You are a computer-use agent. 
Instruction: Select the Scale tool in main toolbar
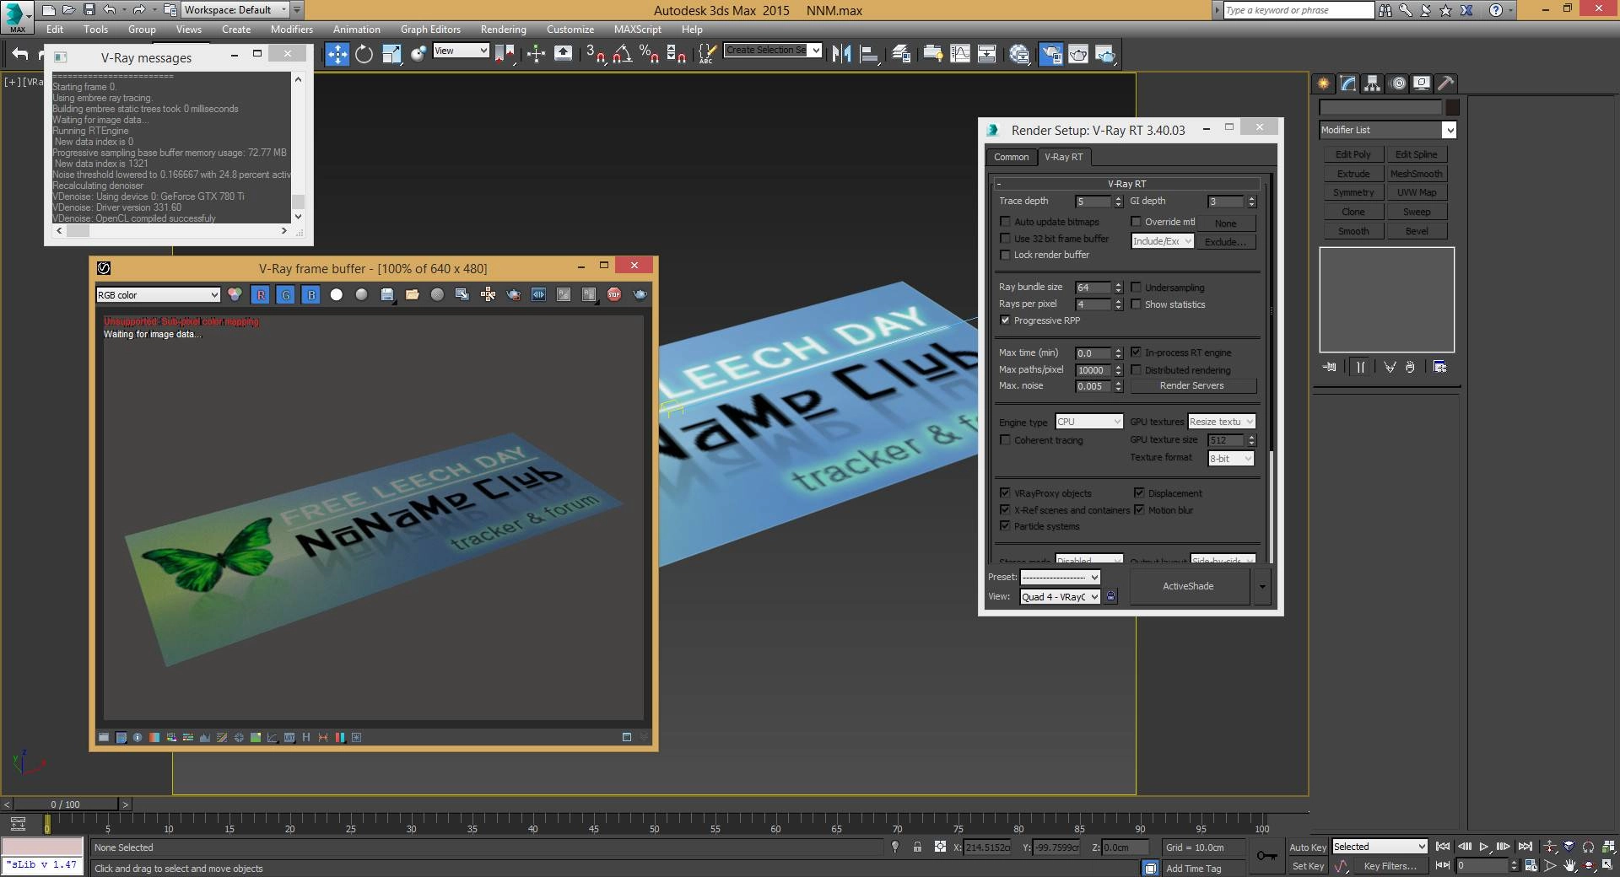(391, 54)
